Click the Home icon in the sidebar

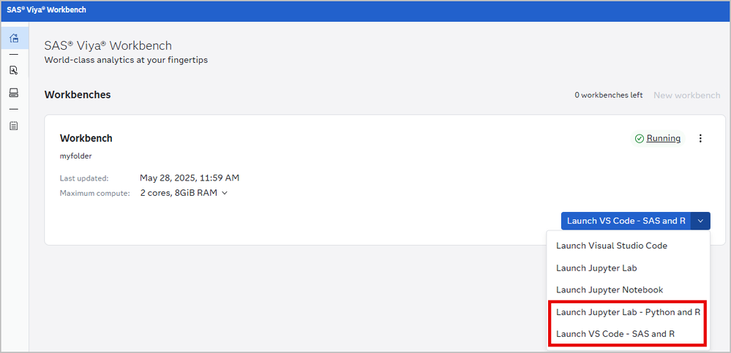tap(14, 38)
